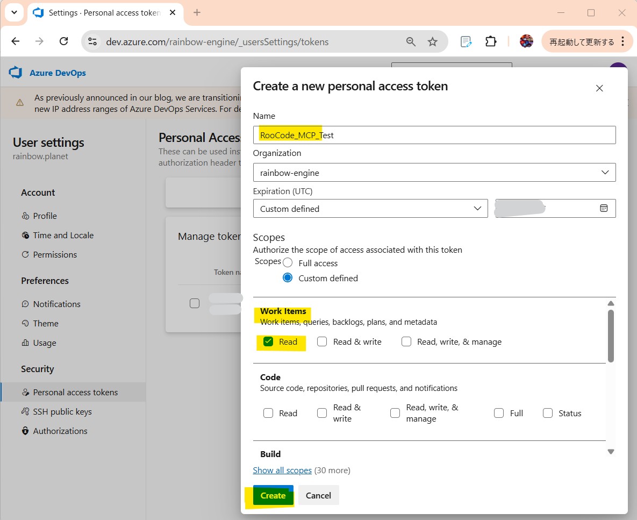
Task: Open Usage in the sidebar
Action: tap(44, 343)
